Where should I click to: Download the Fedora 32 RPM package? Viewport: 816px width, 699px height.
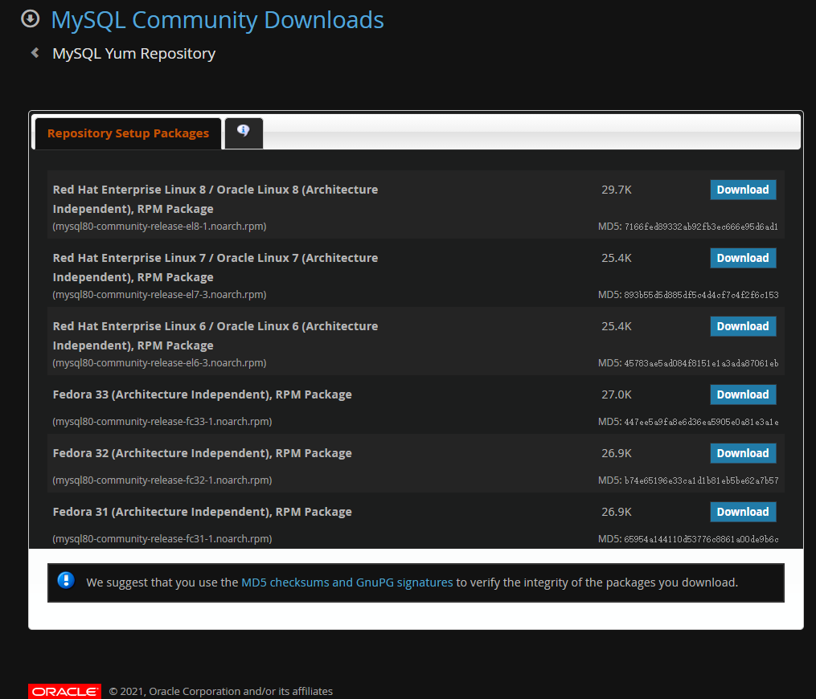[x=743, y=453]
